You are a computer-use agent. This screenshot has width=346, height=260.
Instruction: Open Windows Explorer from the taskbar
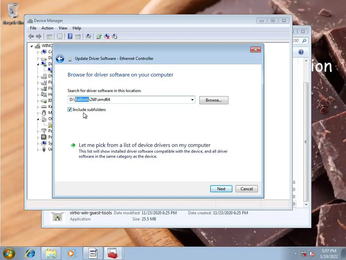(51, 253)
